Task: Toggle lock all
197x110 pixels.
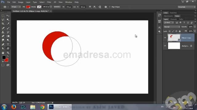Action: (180, 31)
